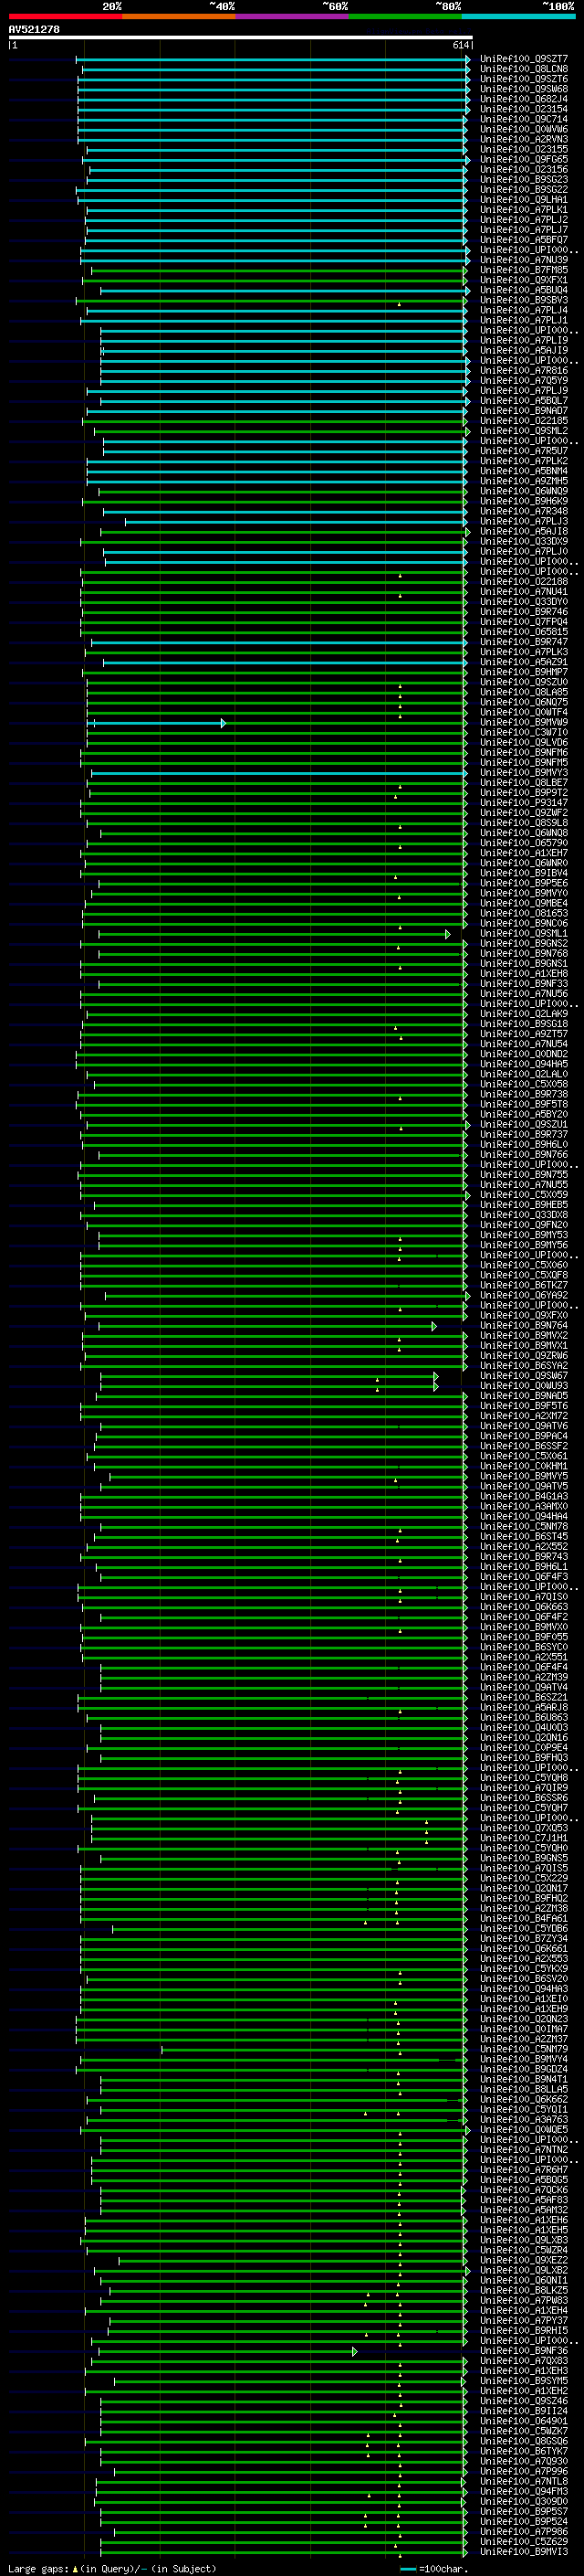This screenshot has width=584, height=2576.
Task: Select hit label UniRef100_B9N764
Action: tap(524, 1325)
